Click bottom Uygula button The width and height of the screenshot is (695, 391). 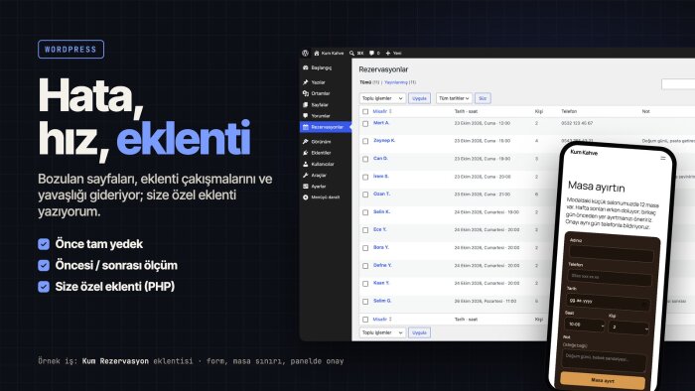point(419,332)
